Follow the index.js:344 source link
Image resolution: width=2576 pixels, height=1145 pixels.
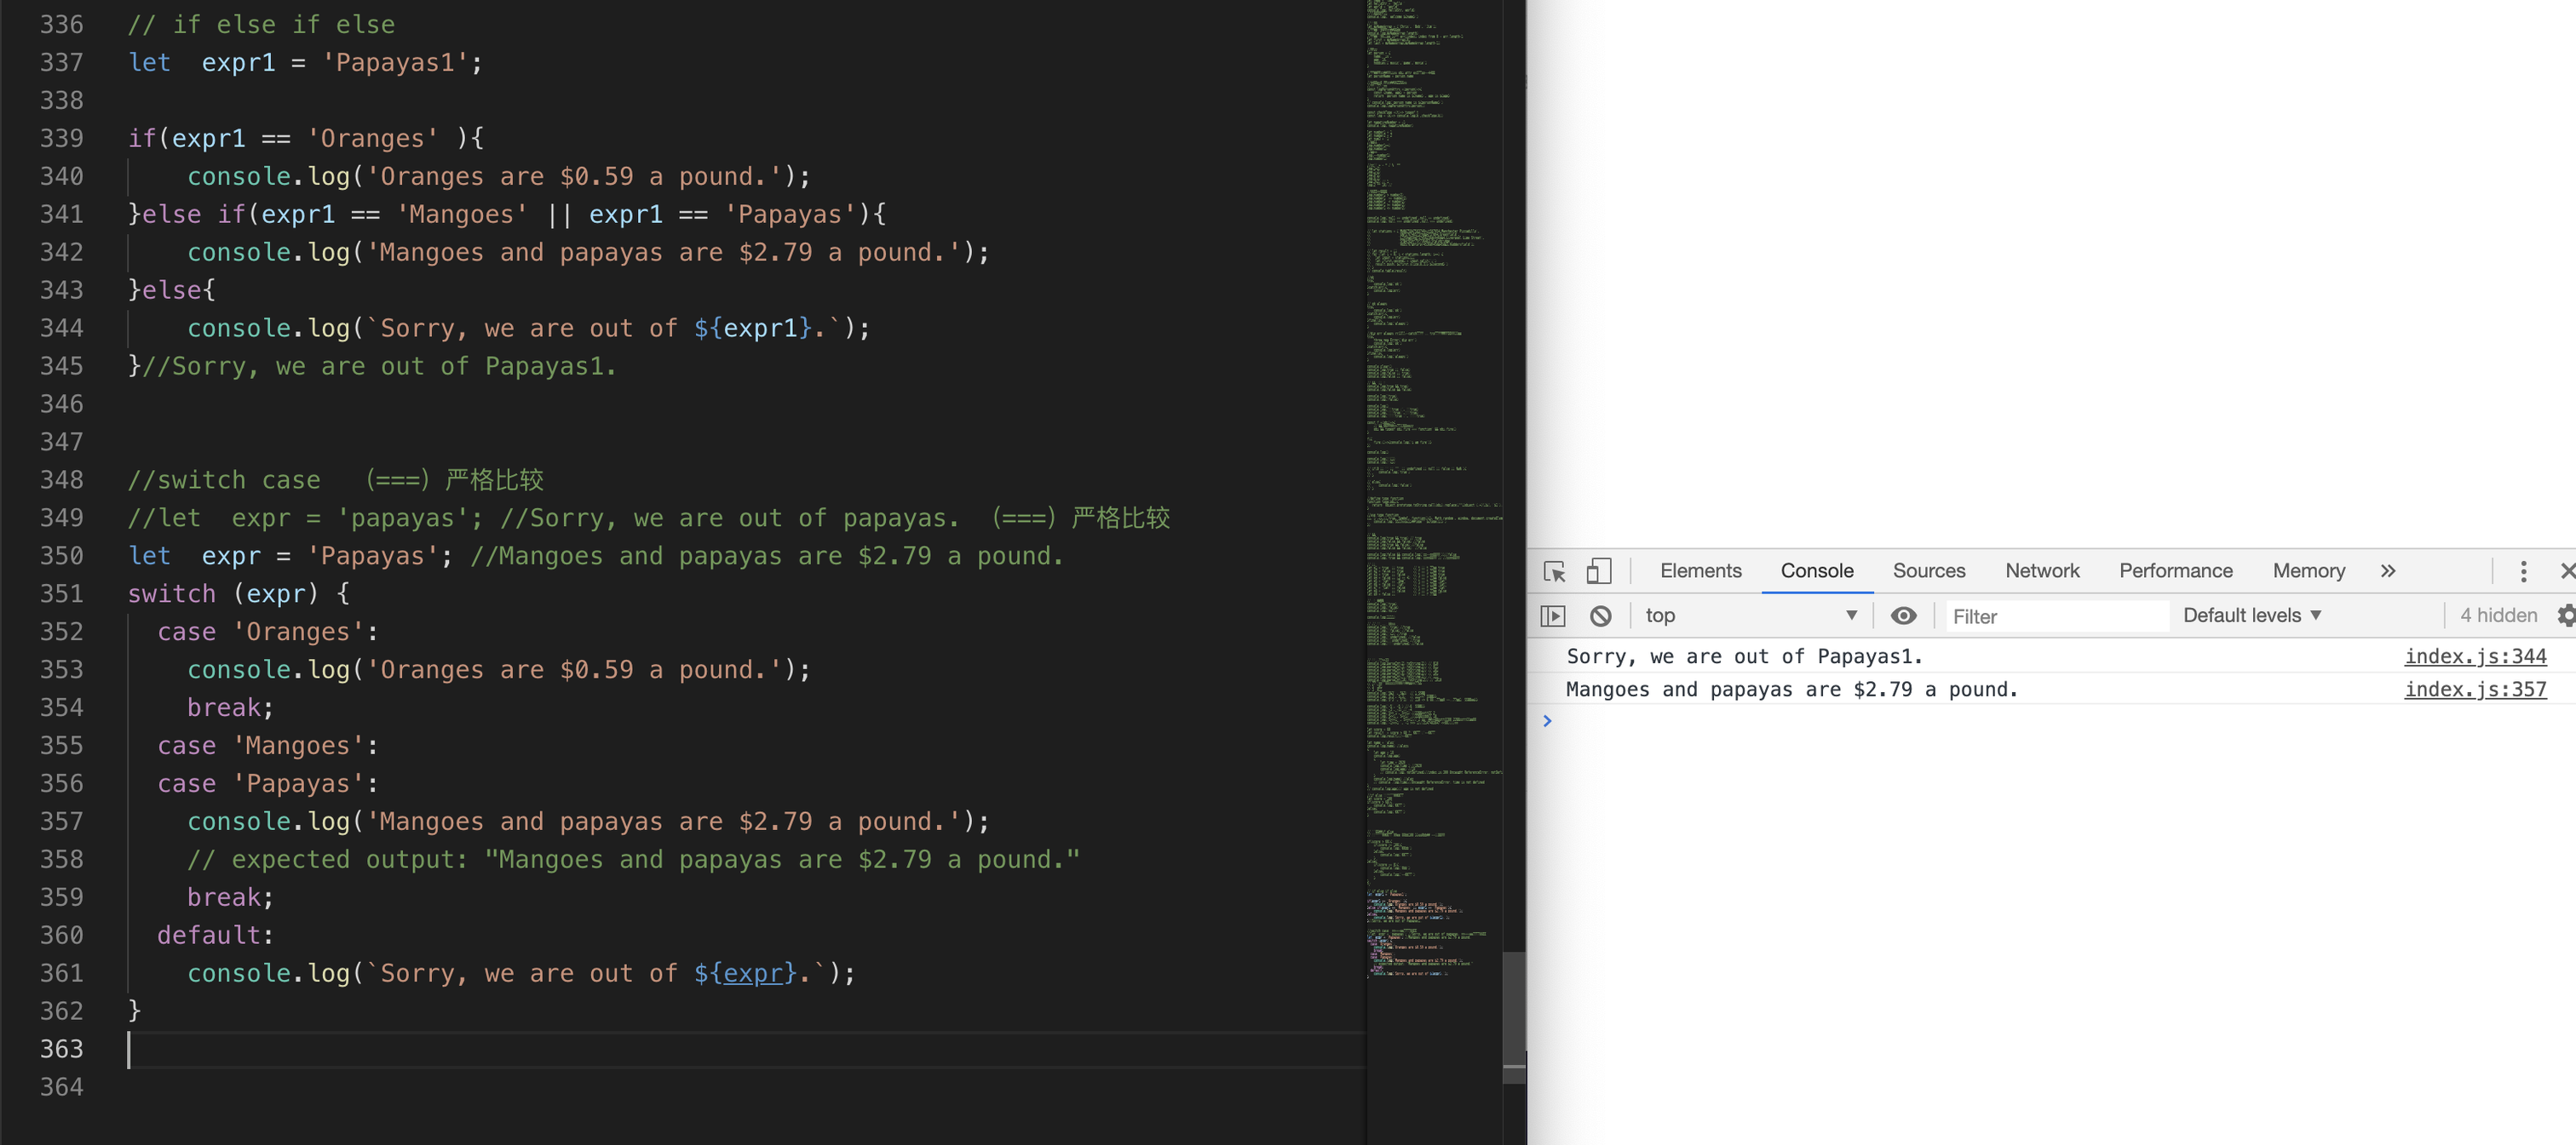coord(2474,656)
